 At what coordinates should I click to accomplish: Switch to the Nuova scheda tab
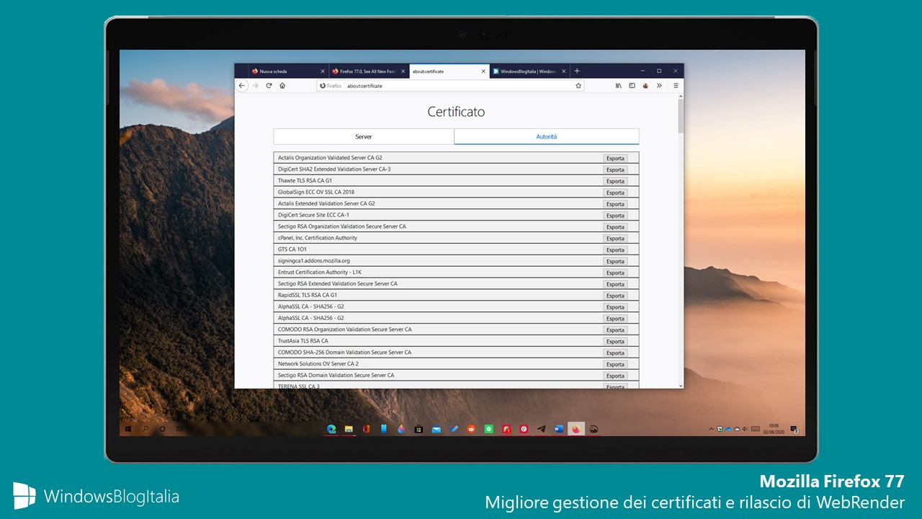click(x=288, y=71)
